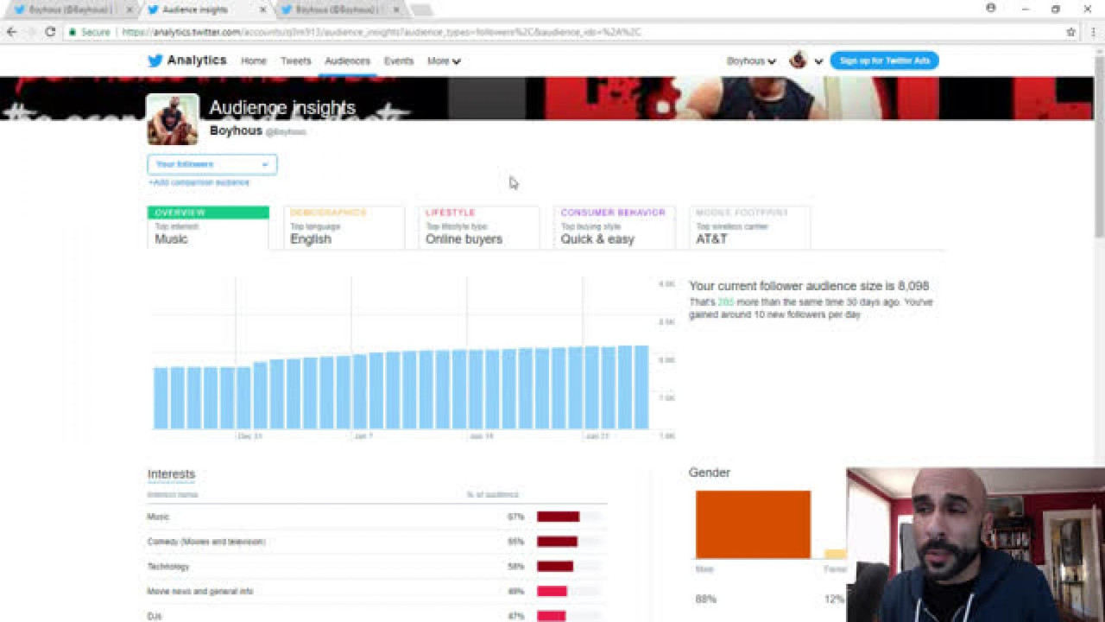Viewport: 1105px width, 622px height.
Task: Click the orange Male gender bar
Action: [x=753, y=524]
